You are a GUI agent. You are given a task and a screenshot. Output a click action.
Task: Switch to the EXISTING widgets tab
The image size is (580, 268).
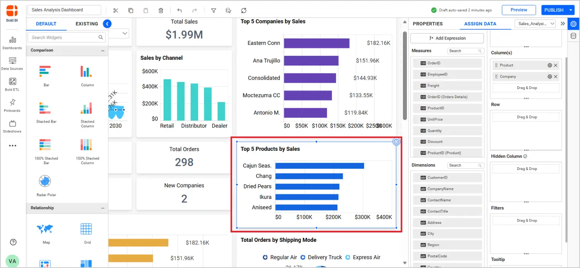(x=87, y=24)
